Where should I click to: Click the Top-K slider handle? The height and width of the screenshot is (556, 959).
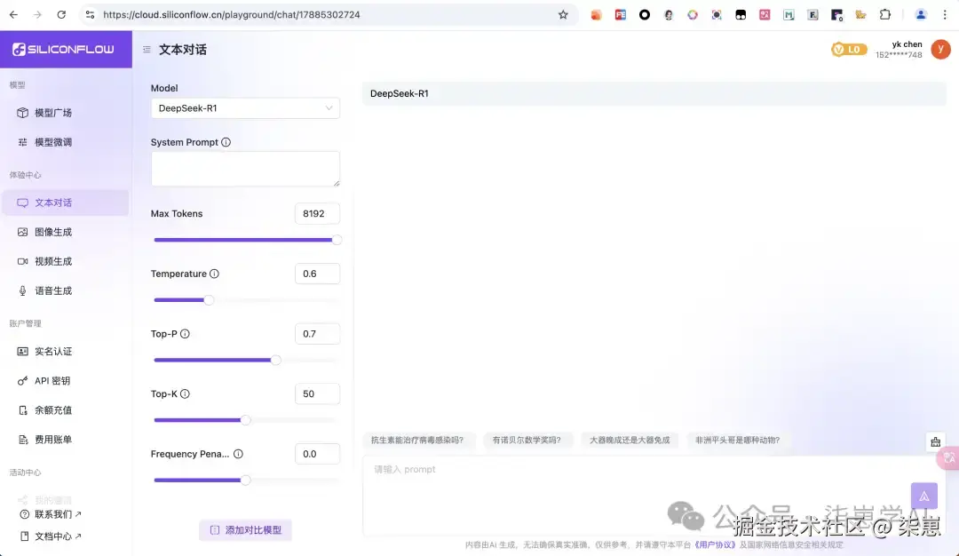click(245, 419)
